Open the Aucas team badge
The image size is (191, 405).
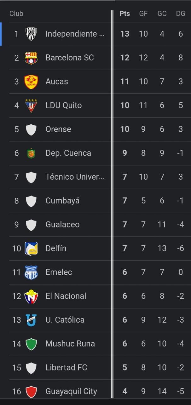pos(31,81)
